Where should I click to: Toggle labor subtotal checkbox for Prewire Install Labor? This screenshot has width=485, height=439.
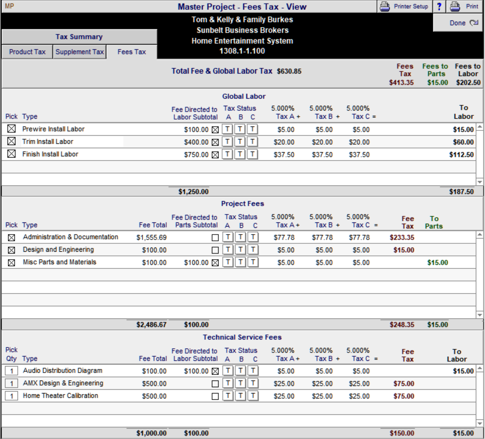click(215, 130)
